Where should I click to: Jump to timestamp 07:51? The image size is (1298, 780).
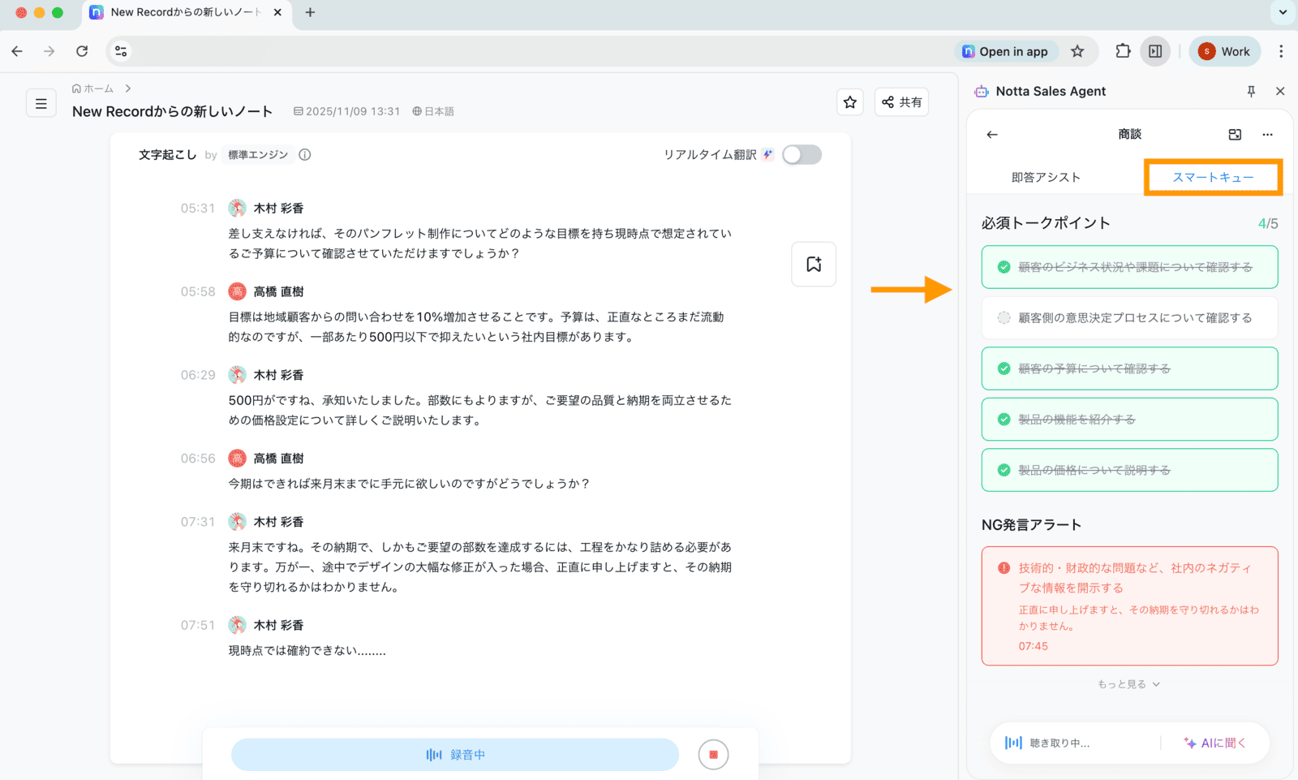[198, 625]
